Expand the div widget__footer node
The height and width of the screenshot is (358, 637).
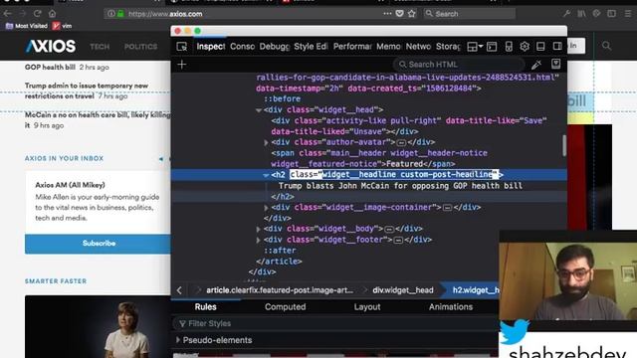pyautogui.click(x=259, y=240)
